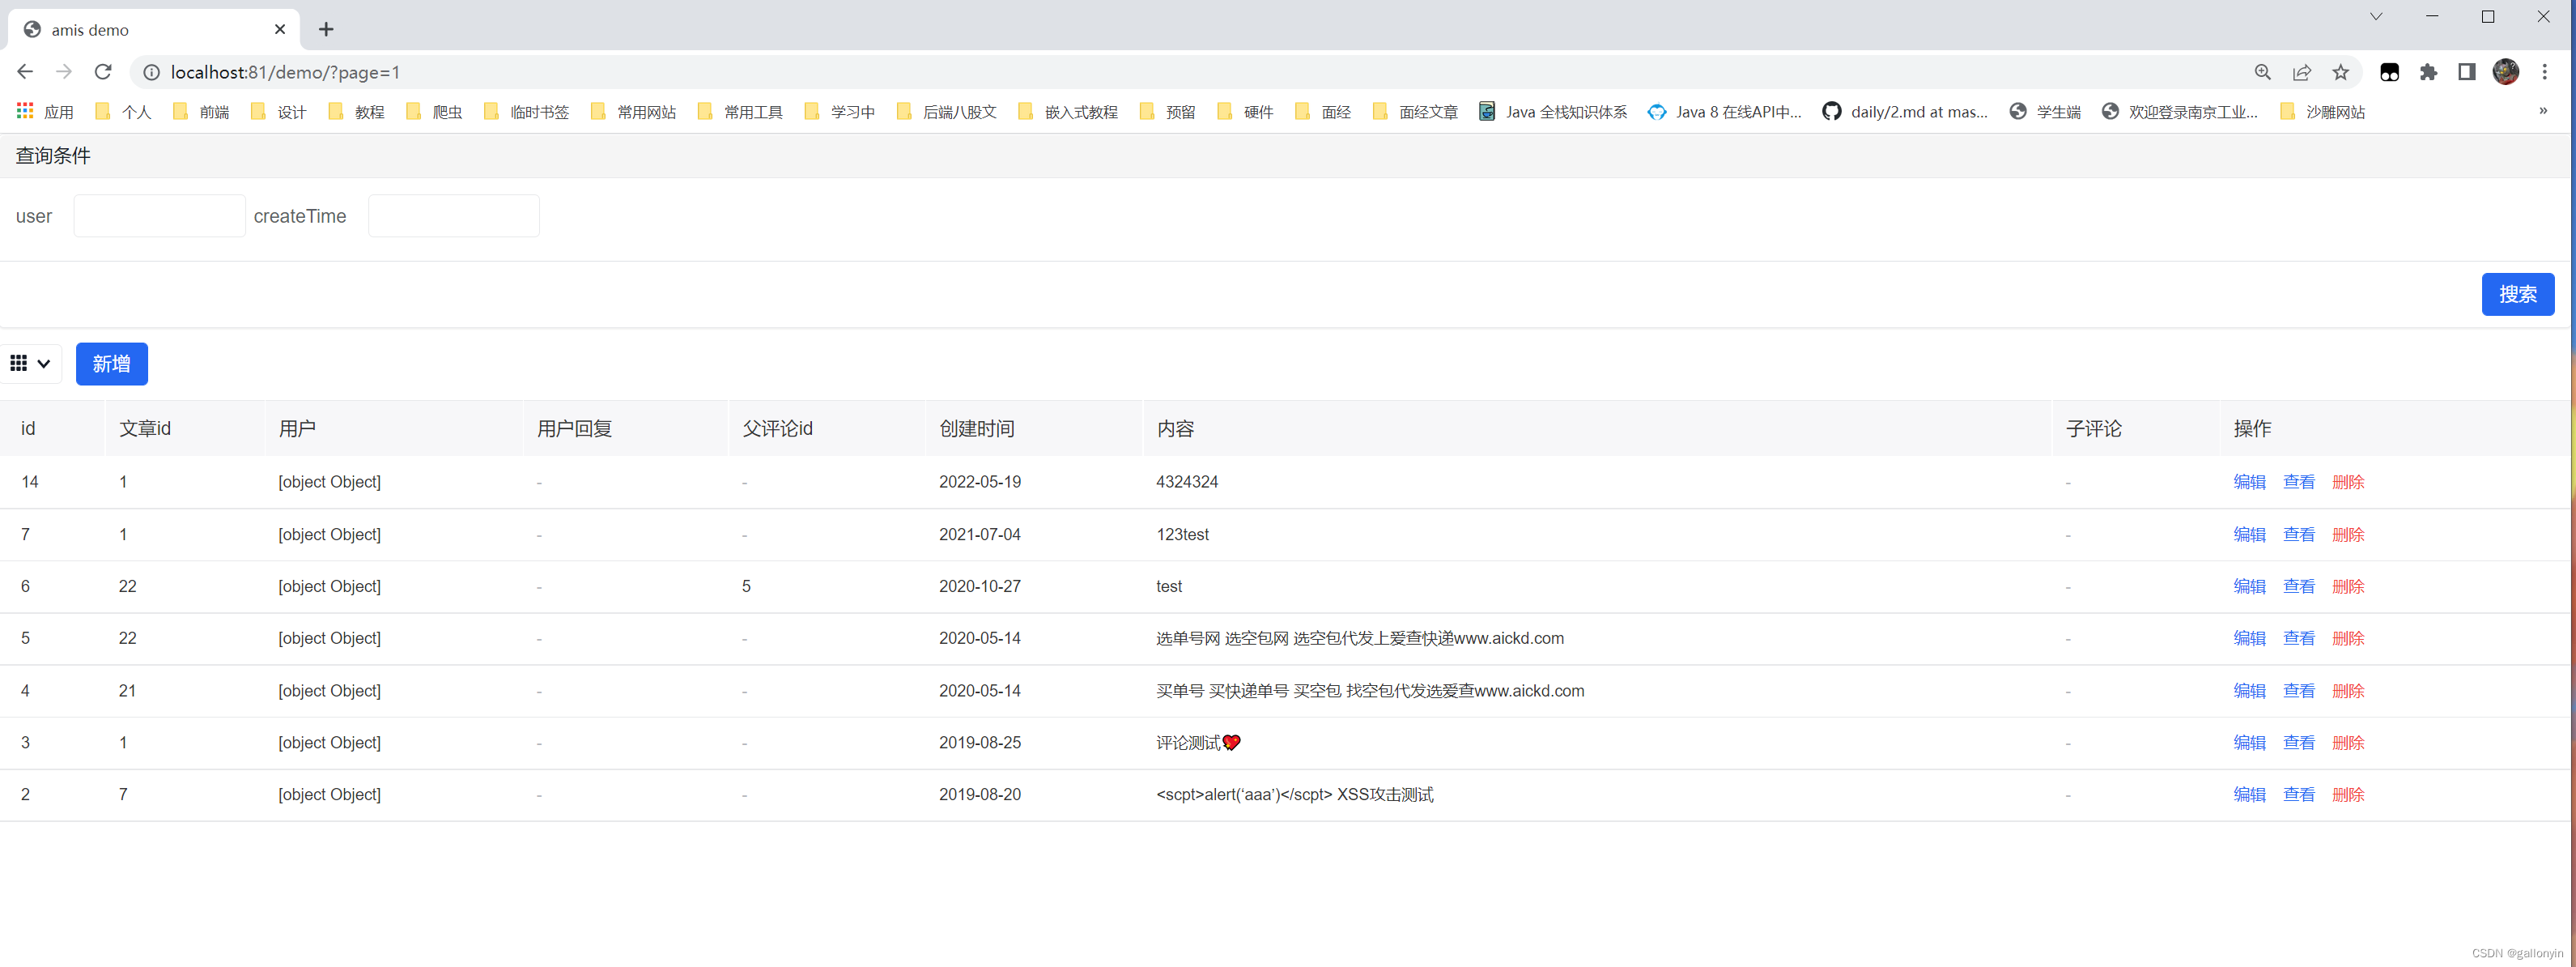Click the 新增 add button
2576x967 pixels.
coord(111,363)
